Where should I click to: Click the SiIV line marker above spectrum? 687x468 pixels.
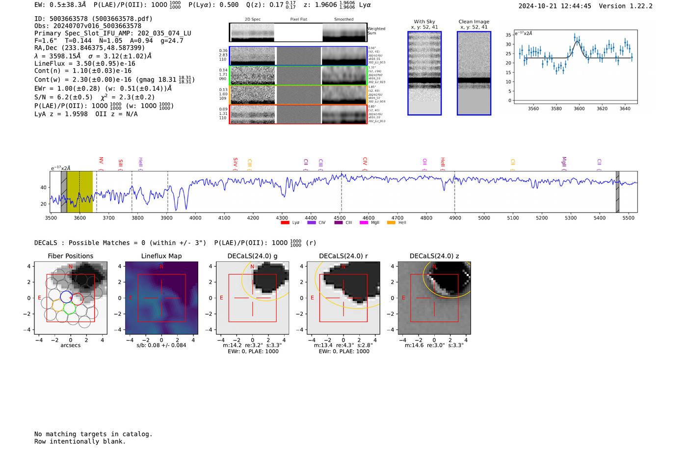click(235, 162)
